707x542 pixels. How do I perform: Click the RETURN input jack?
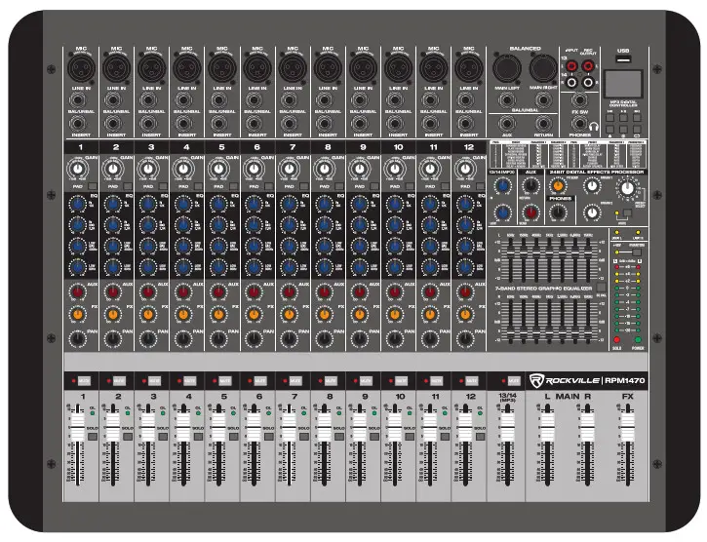(543, 123)
